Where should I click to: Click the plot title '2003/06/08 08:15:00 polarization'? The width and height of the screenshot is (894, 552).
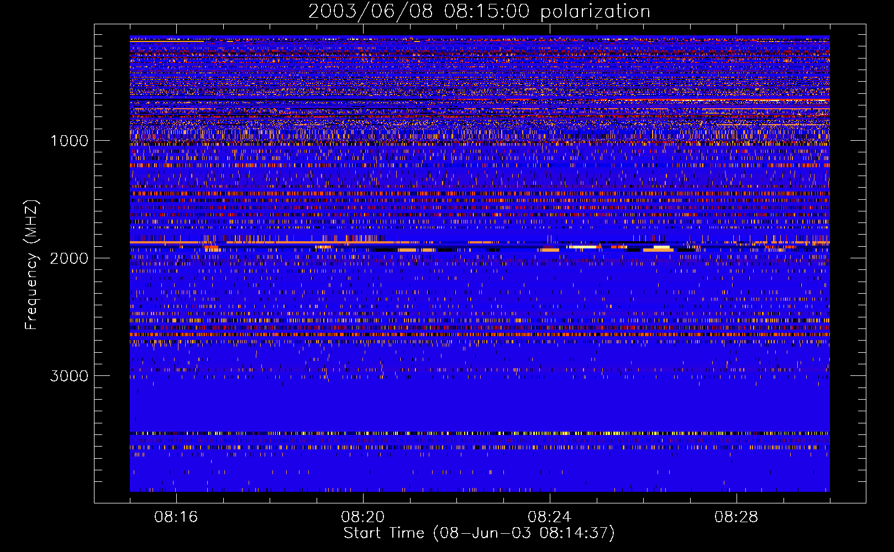point(479,12)
